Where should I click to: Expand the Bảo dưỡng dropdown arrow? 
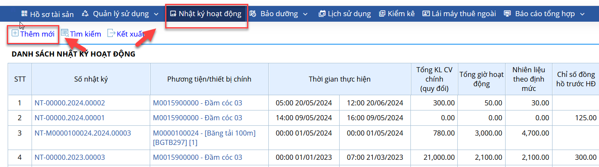coord(305,14)
